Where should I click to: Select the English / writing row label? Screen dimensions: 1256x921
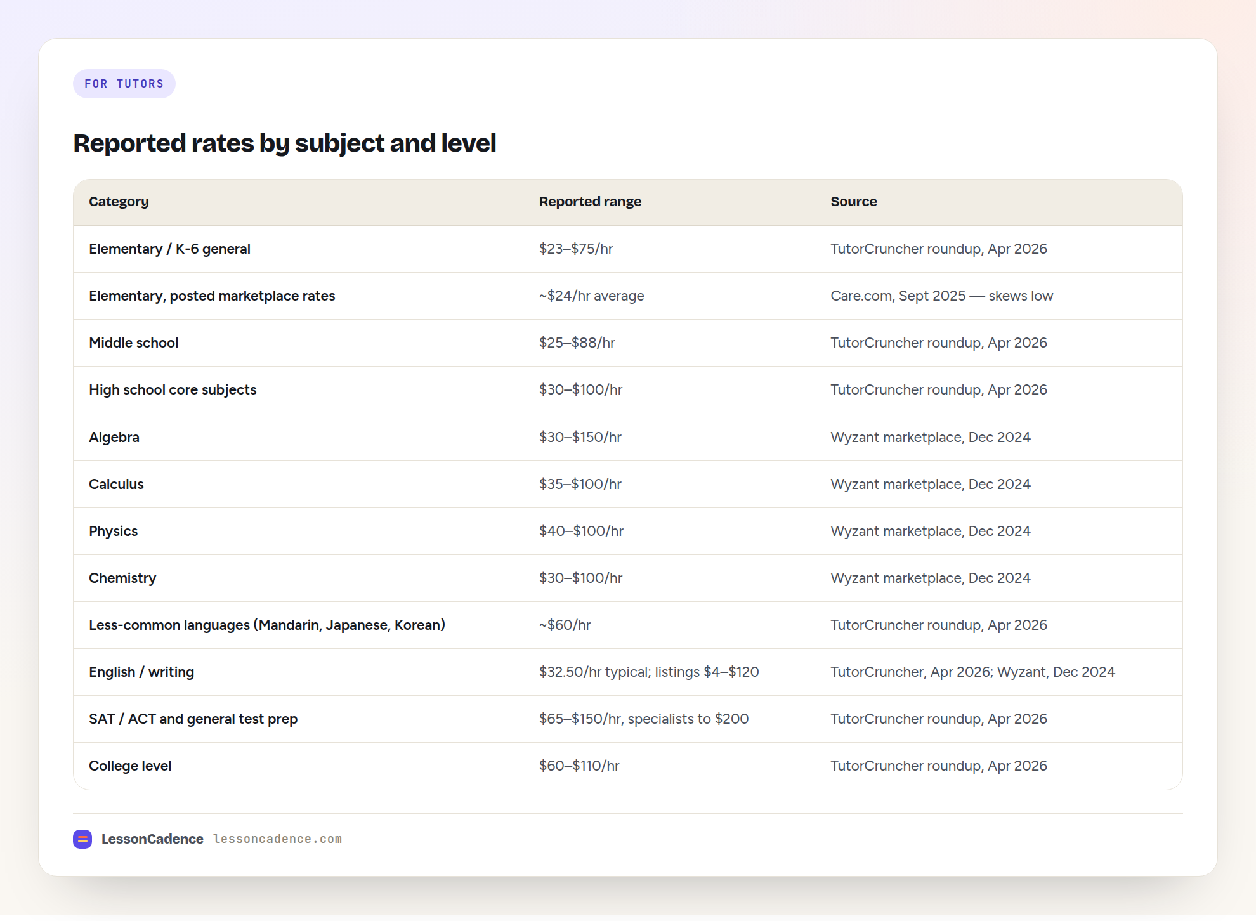[x=141, y=672]
